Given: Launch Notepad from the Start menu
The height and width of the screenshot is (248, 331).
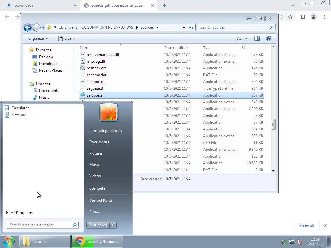Looking at the screenshot, I should pos(18,115).
